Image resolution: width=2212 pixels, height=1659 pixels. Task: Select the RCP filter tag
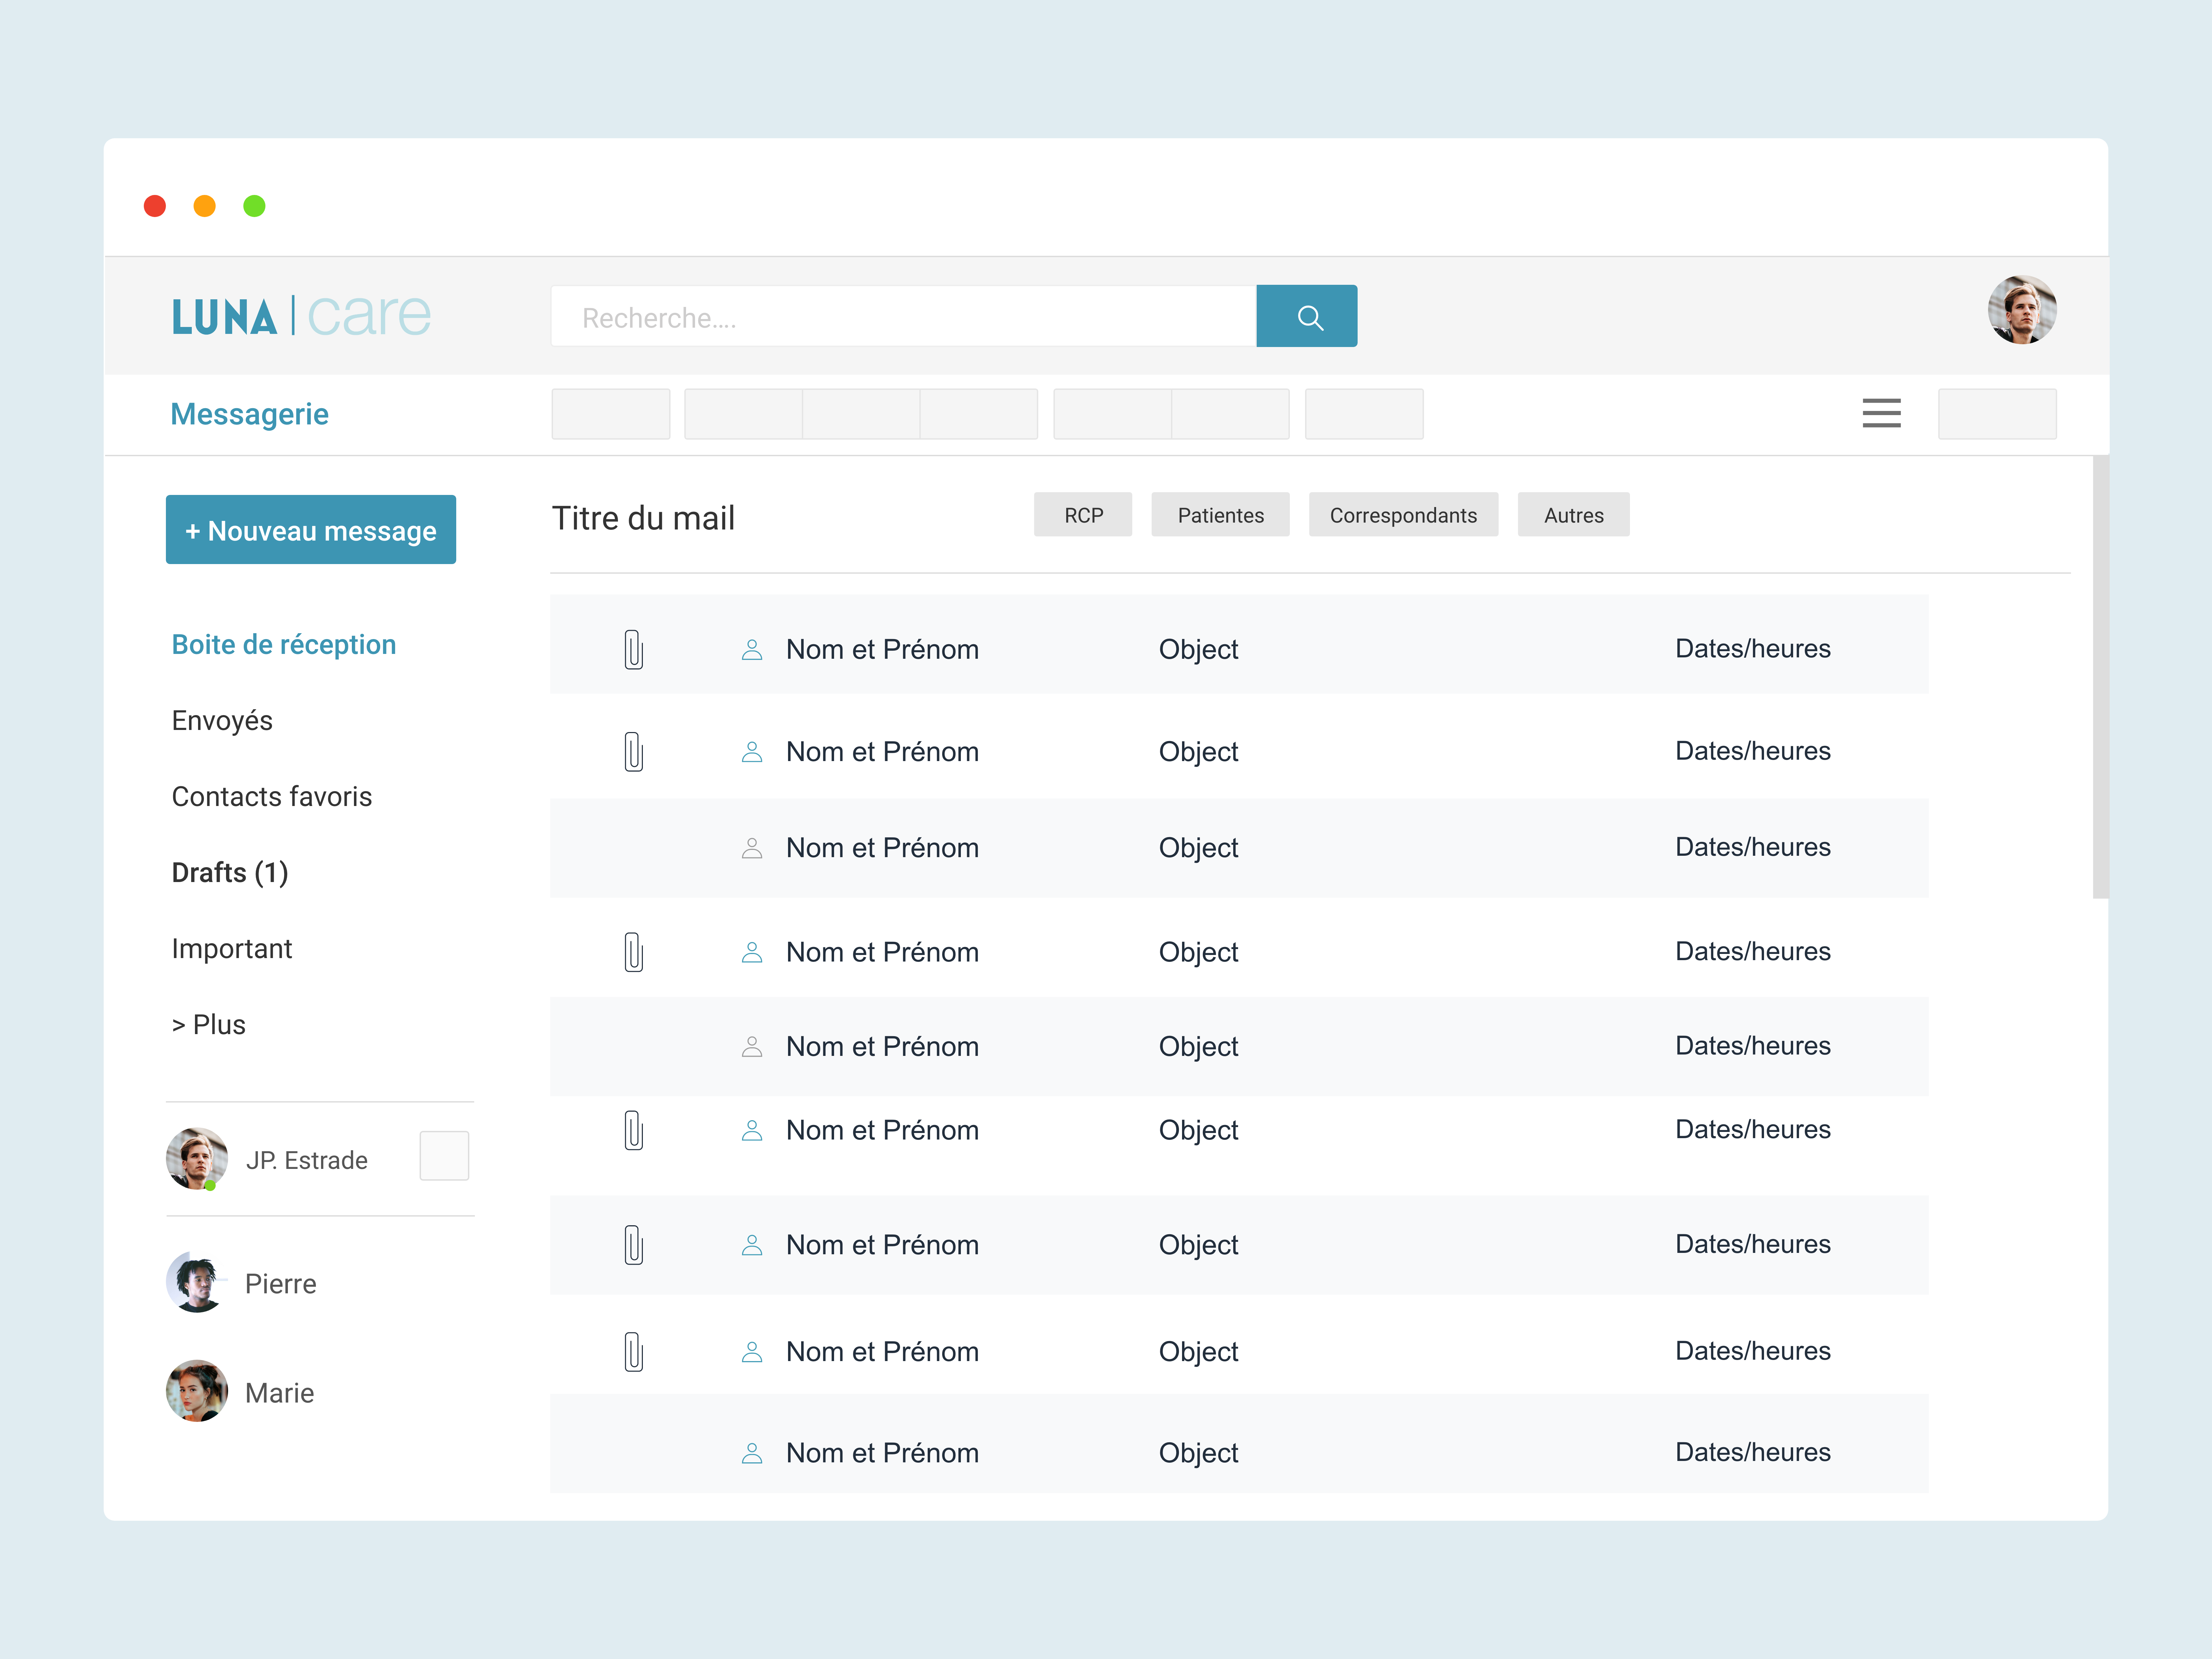click(1082, 515)
